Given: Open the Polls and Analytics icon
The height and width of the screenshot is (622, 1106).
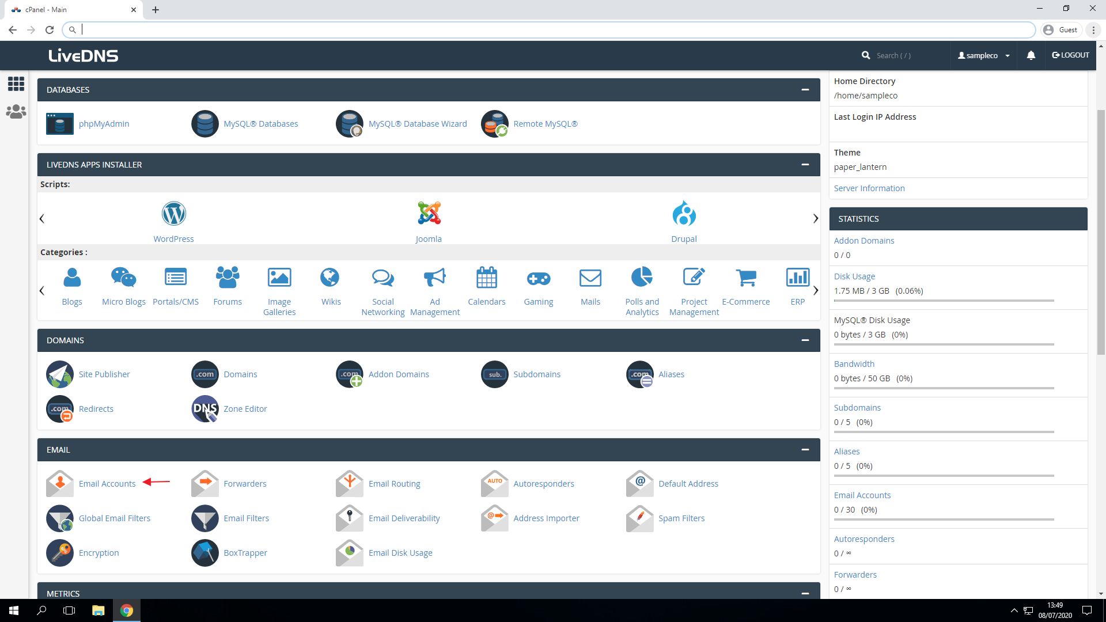Looking at the screenshot, I should [x=642, y=277].
